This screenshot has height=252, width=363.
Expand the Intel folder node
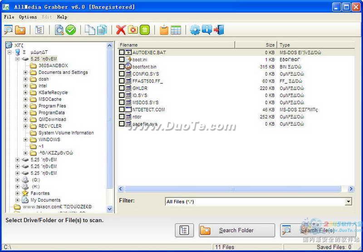click(25, 86)
